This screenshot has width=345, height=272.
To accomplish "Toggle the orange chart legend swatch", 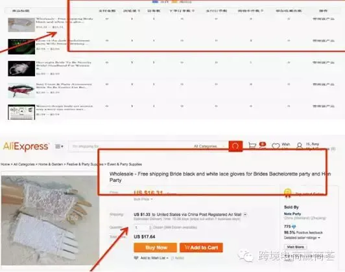I will 174,1.
